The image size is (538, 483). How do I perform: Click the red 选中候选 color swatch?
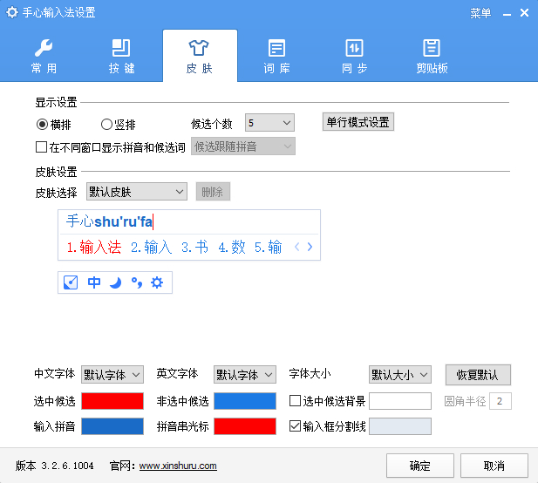click(x=112, y=401)
